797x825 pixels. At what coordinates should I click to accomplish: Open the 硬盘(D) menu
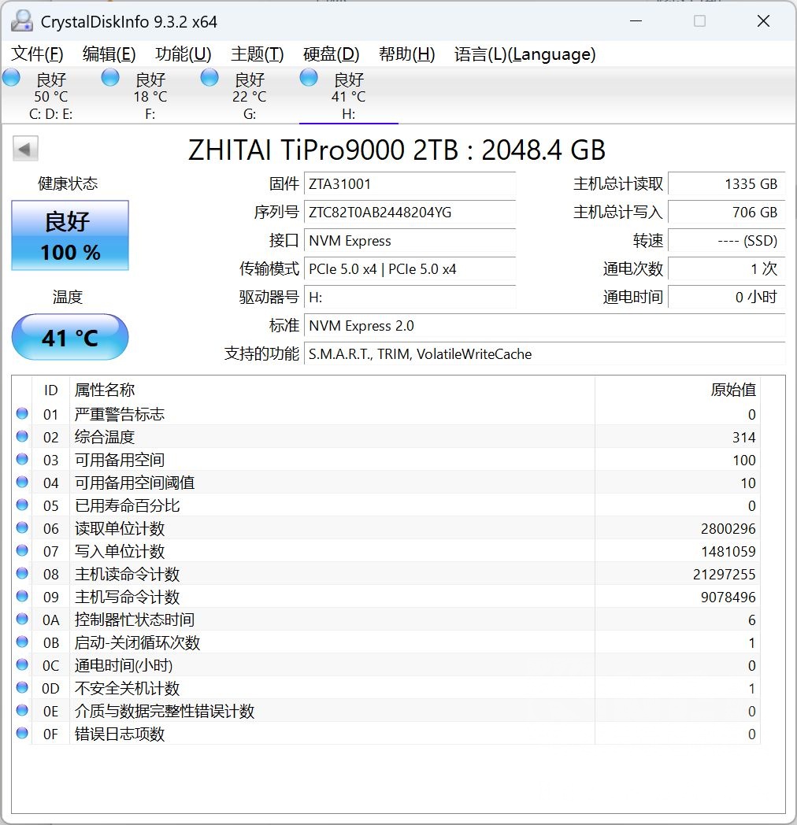tap(331, 54)
